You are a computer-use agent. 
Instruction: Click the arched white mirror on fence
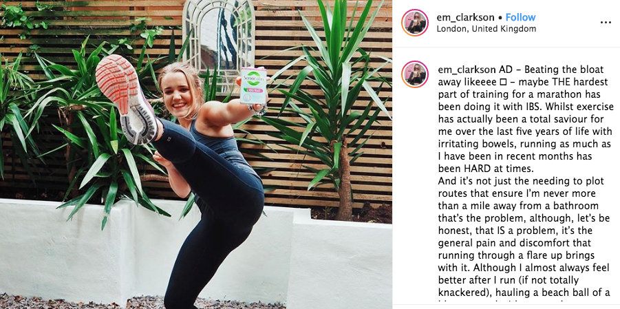pos(219,38)
